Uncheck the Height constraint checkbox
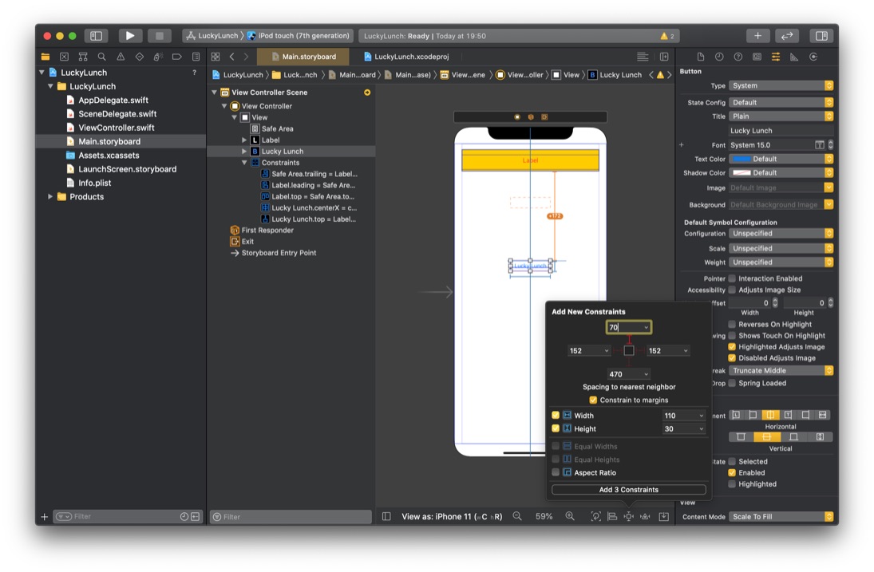874x572 pixels. (x=556, y=428)
